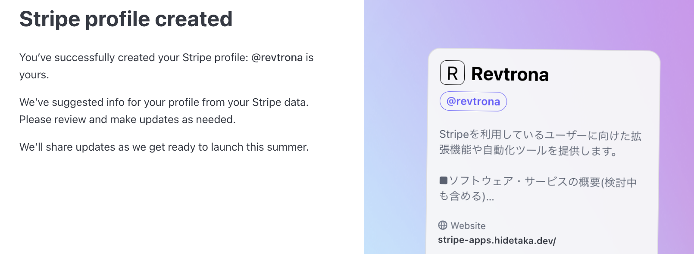The width and height of the screenshot is (694, 254).
Task: Click the square bullet before ソフトウェア
Action: click(x=444, y=180)
